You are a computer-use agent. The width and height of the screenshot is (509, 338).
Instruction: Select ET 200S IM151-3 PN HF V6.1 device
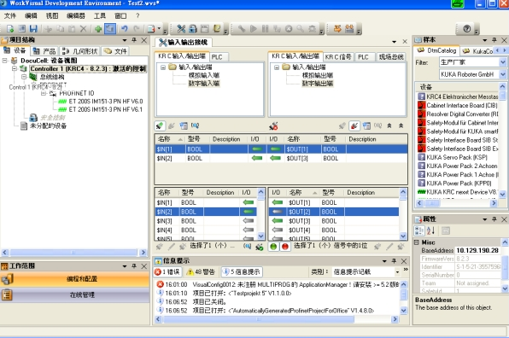106,109
